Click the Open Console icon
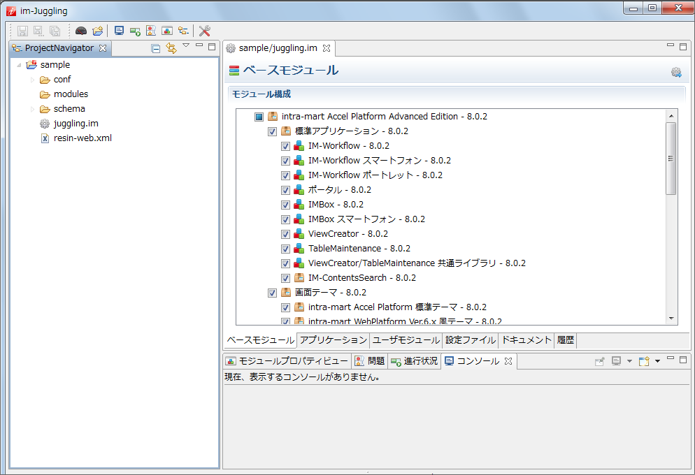This screenshot has height=475, width=695. pos(643,361)
